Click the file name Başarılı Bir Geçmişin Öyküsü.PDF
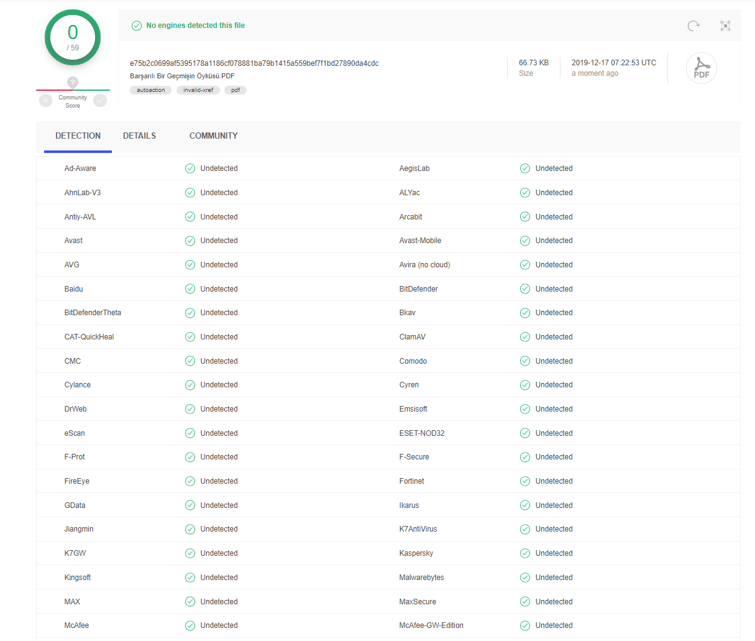Viewport: 755px width, 641px height. (182, 76)
